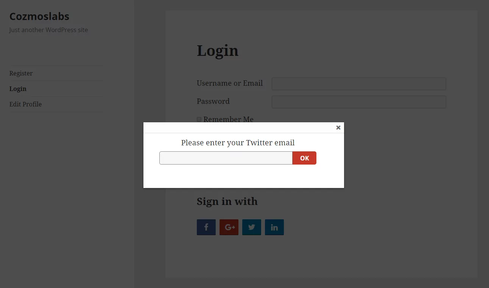
Task: Focus the Twitter email input field
Action: (x=226, y=158)
